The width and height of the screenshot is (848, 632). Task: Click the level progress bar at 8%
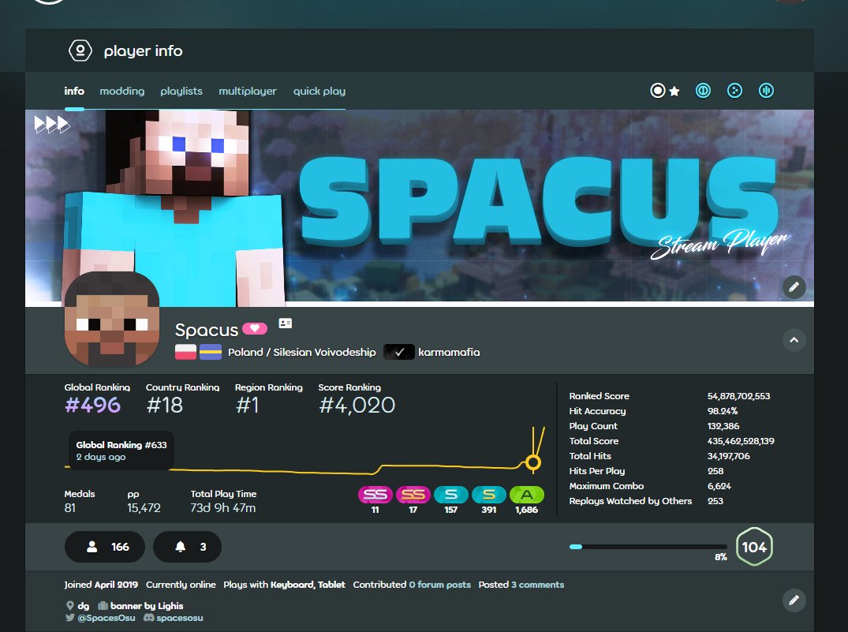pos(648,547)
